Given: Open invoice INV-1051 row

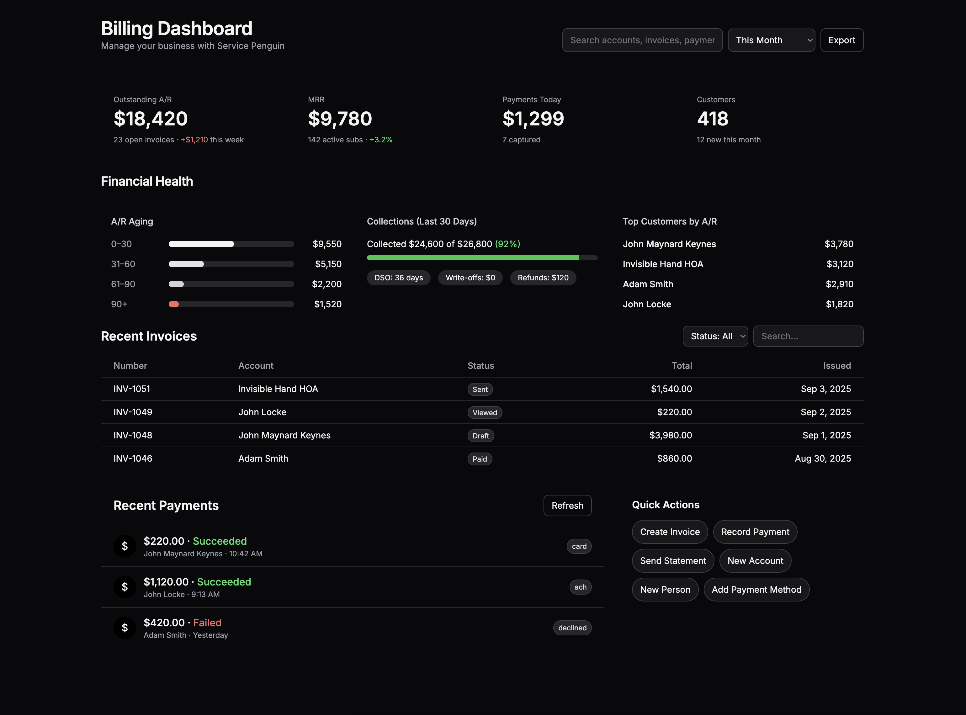Looking at the screenshot, I should point(131,389).
